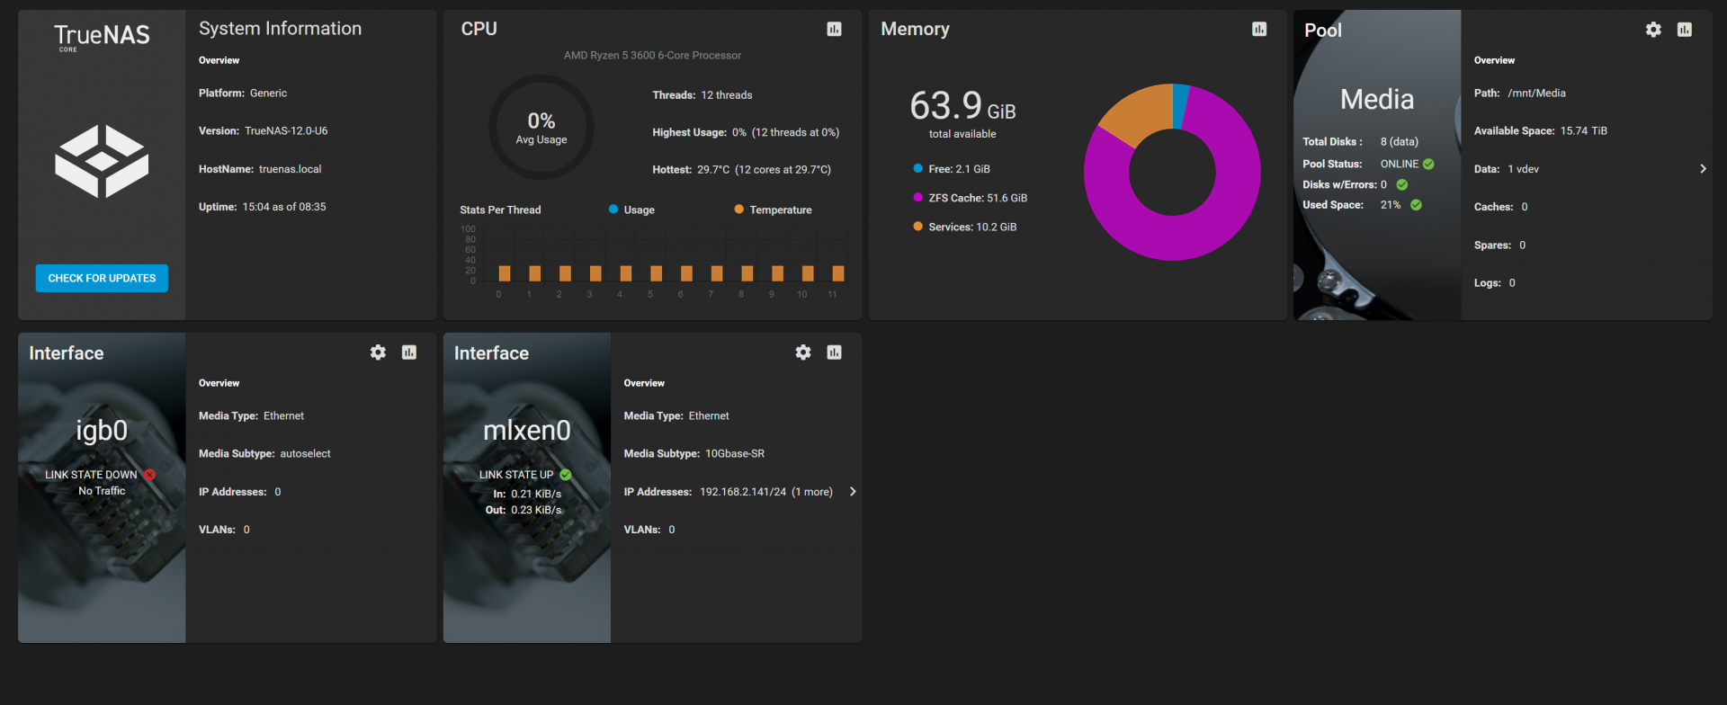Open Memory reports chart icon

tap(1259, 30)
